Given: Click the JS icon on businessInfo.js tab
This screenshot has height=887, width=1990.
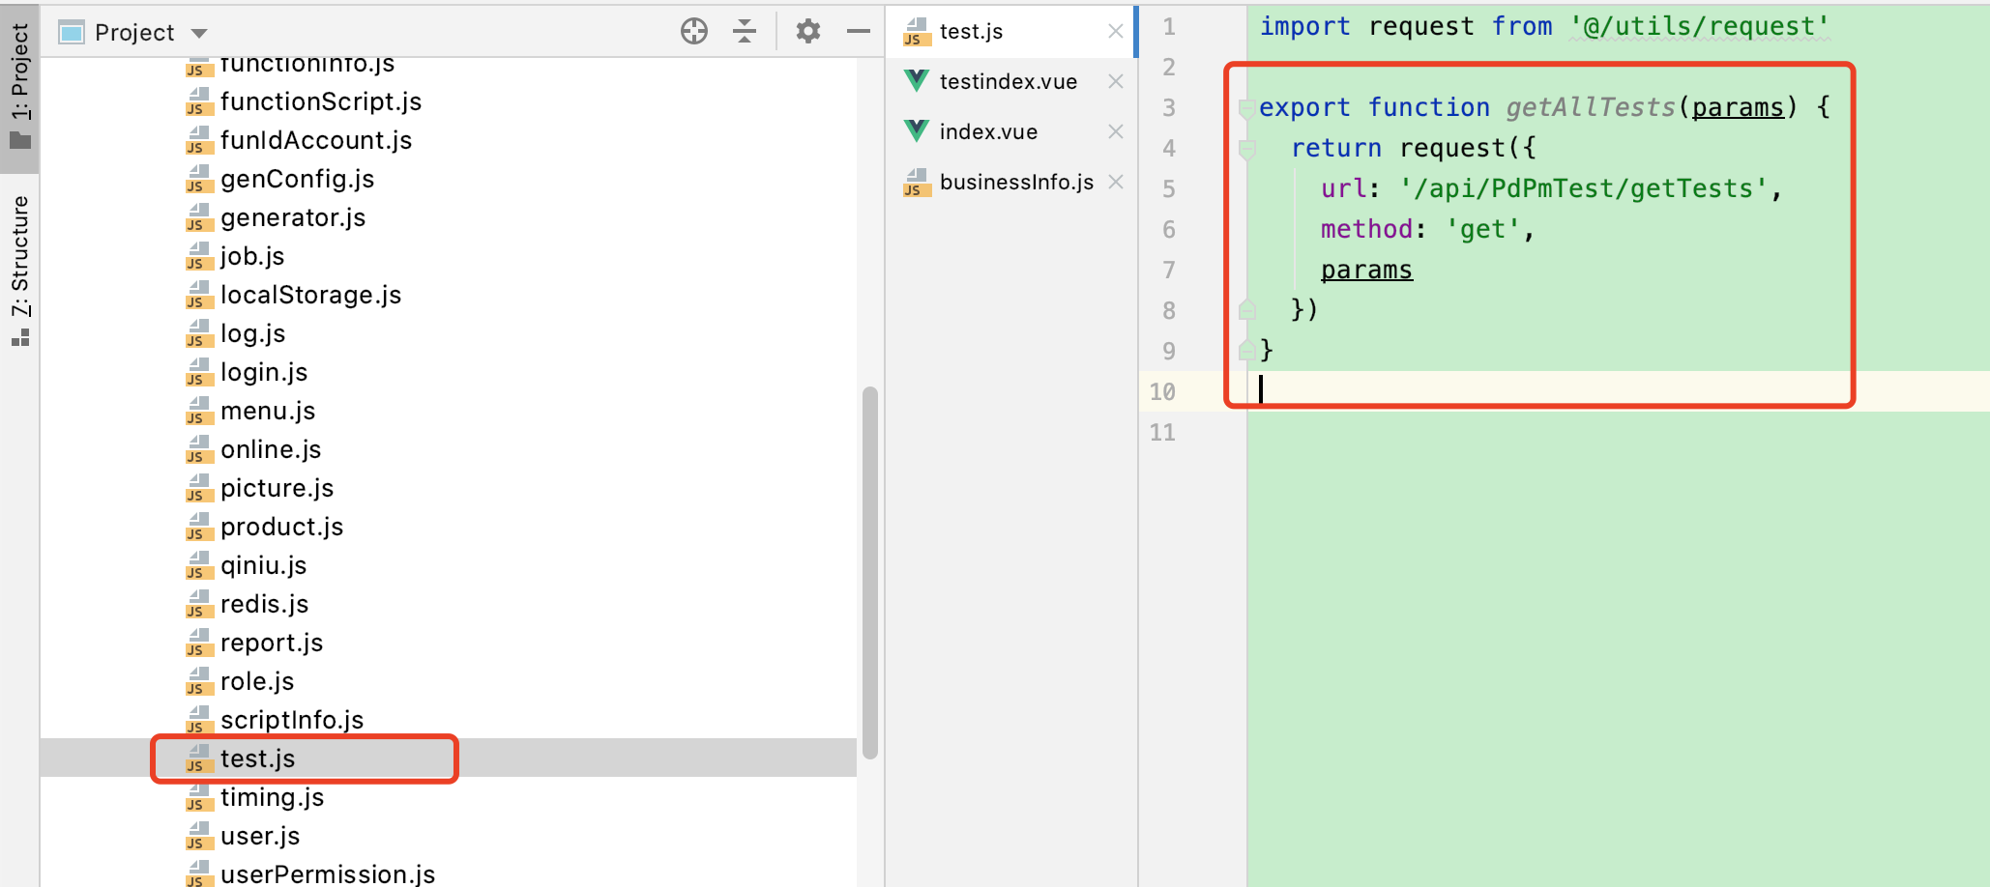Looking at the screenshot, I should [x=917, y=182].
